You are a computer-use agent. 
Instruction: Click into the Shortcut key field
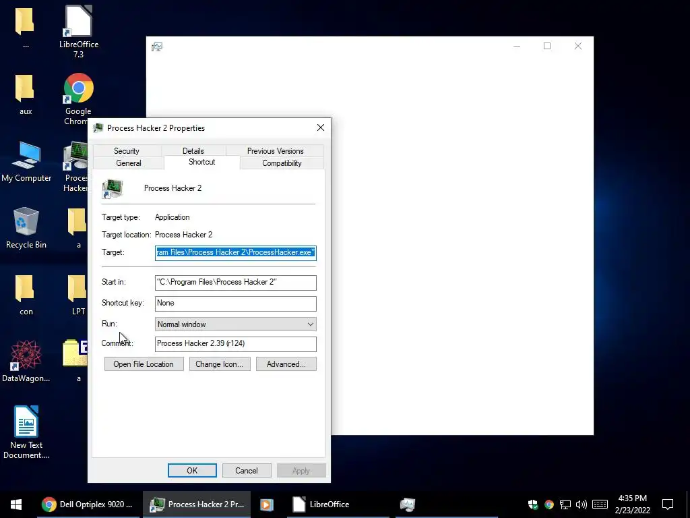pyautogui.click(x=235, y=303)
